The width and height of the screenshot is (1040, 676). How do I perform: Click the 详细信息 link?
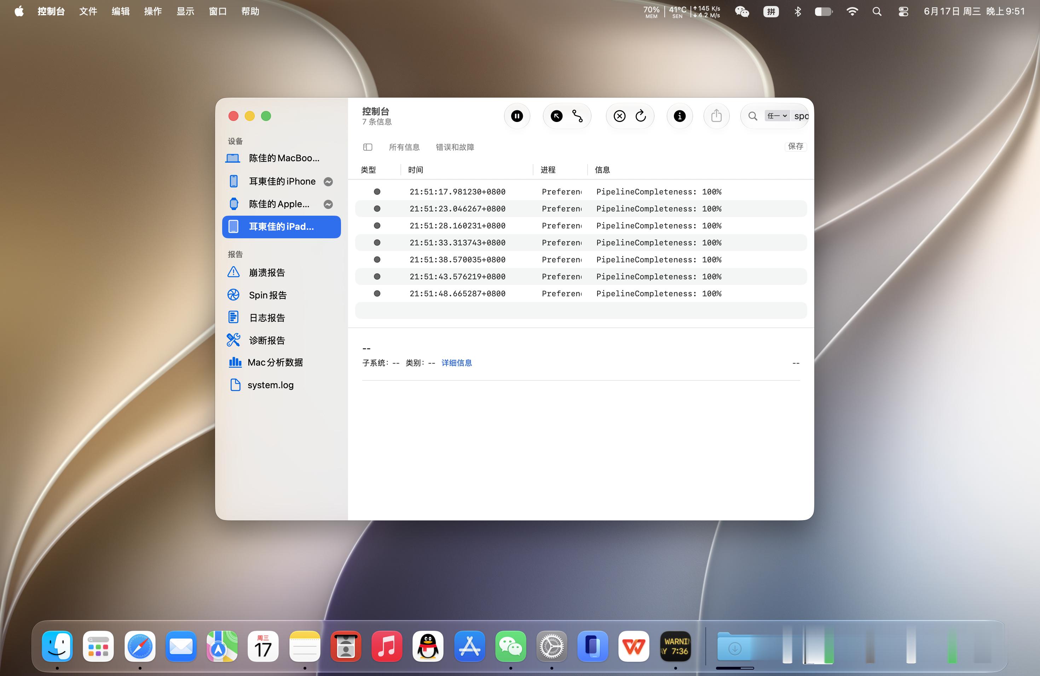coord(456,363)
